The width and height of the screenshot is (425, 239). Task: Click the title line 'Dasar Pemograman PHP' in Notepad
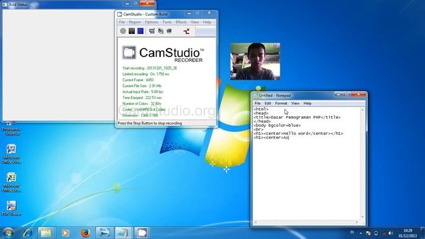(297, 117)
